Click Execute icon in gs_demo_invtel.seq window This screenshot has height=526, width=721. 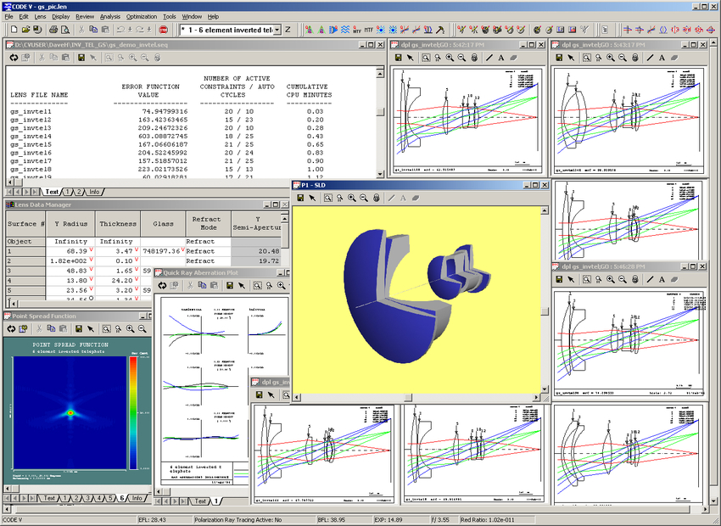pos(14,58)
